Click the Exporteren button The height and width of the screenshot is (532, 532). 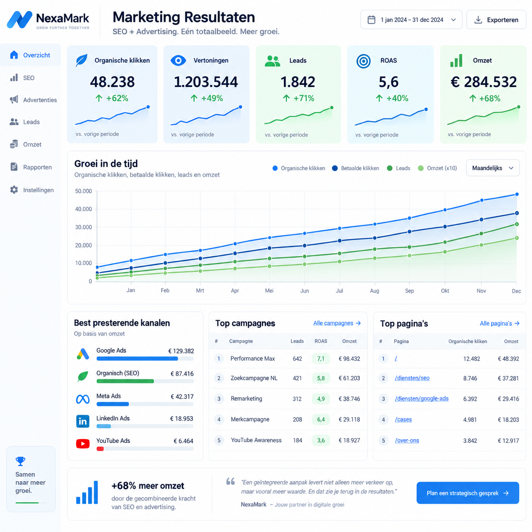click(x=496, y=20)
